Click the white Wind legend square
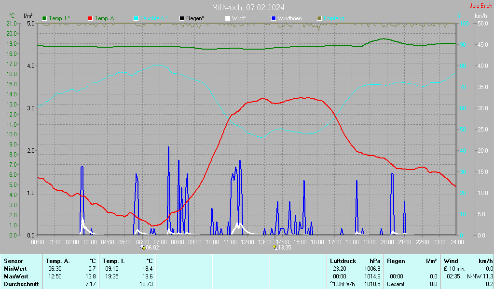Image resolution: width=494 pixels, height=289 pixels. point(228,18)
